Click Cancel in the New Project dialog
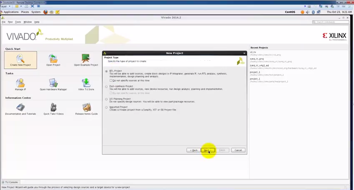 (x=238, y=150)
